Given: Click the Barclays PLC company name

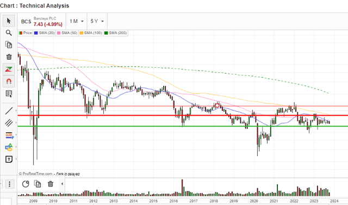Looking at the screenshot, I should pos(45,18).
